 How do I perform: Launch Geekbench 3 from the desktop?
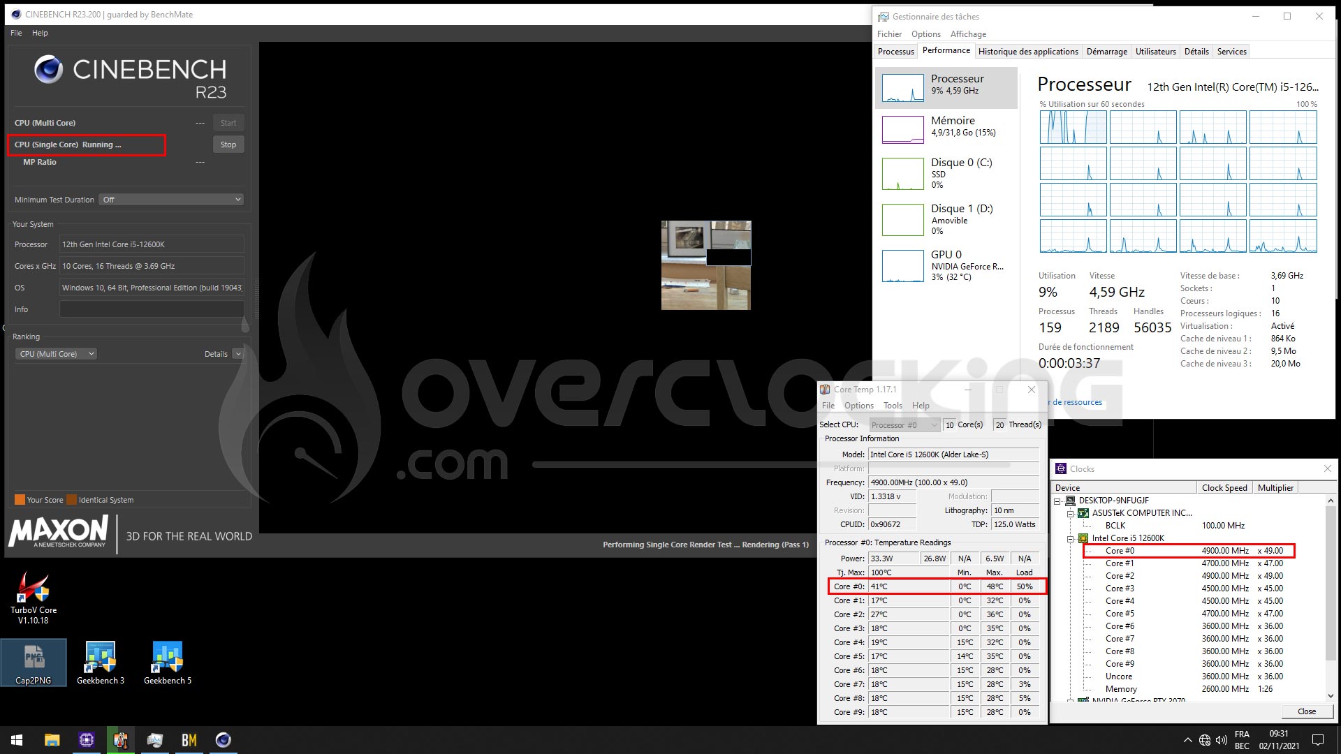pyautogui.click(x=101, y=663)
